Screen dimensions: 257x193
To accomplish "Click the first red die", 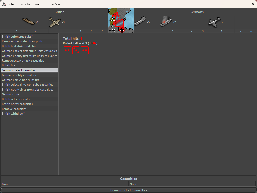I will tap(67, 50).
